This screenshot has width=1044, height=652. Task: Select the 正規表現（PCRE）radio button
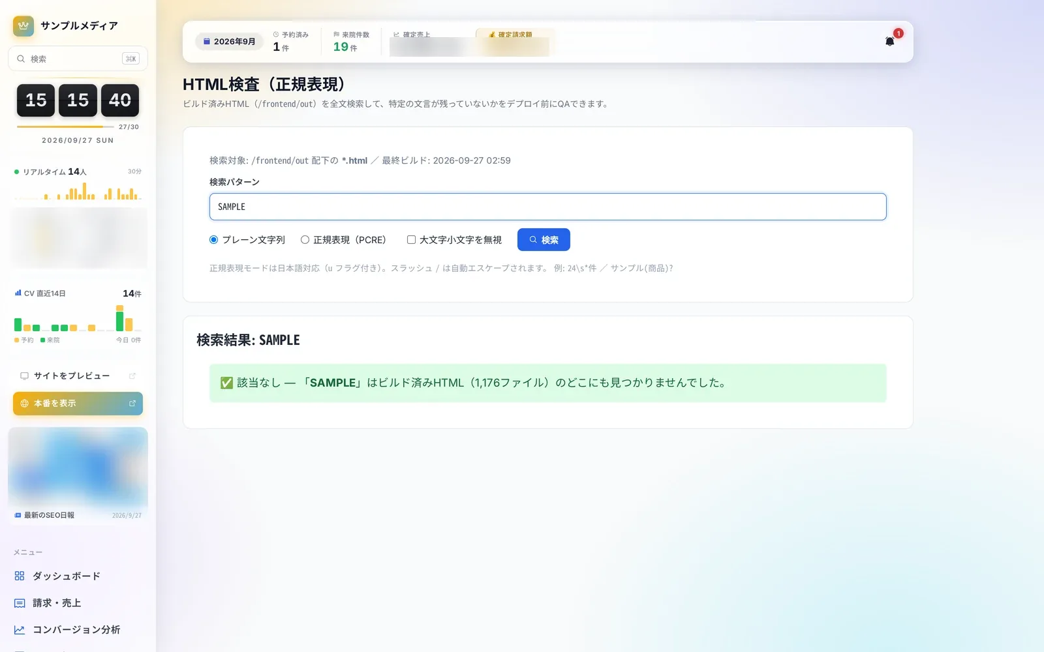pos(305,240)
